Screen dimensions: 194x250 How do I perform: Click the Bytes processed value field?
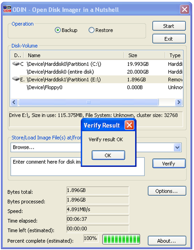[98, 200]
